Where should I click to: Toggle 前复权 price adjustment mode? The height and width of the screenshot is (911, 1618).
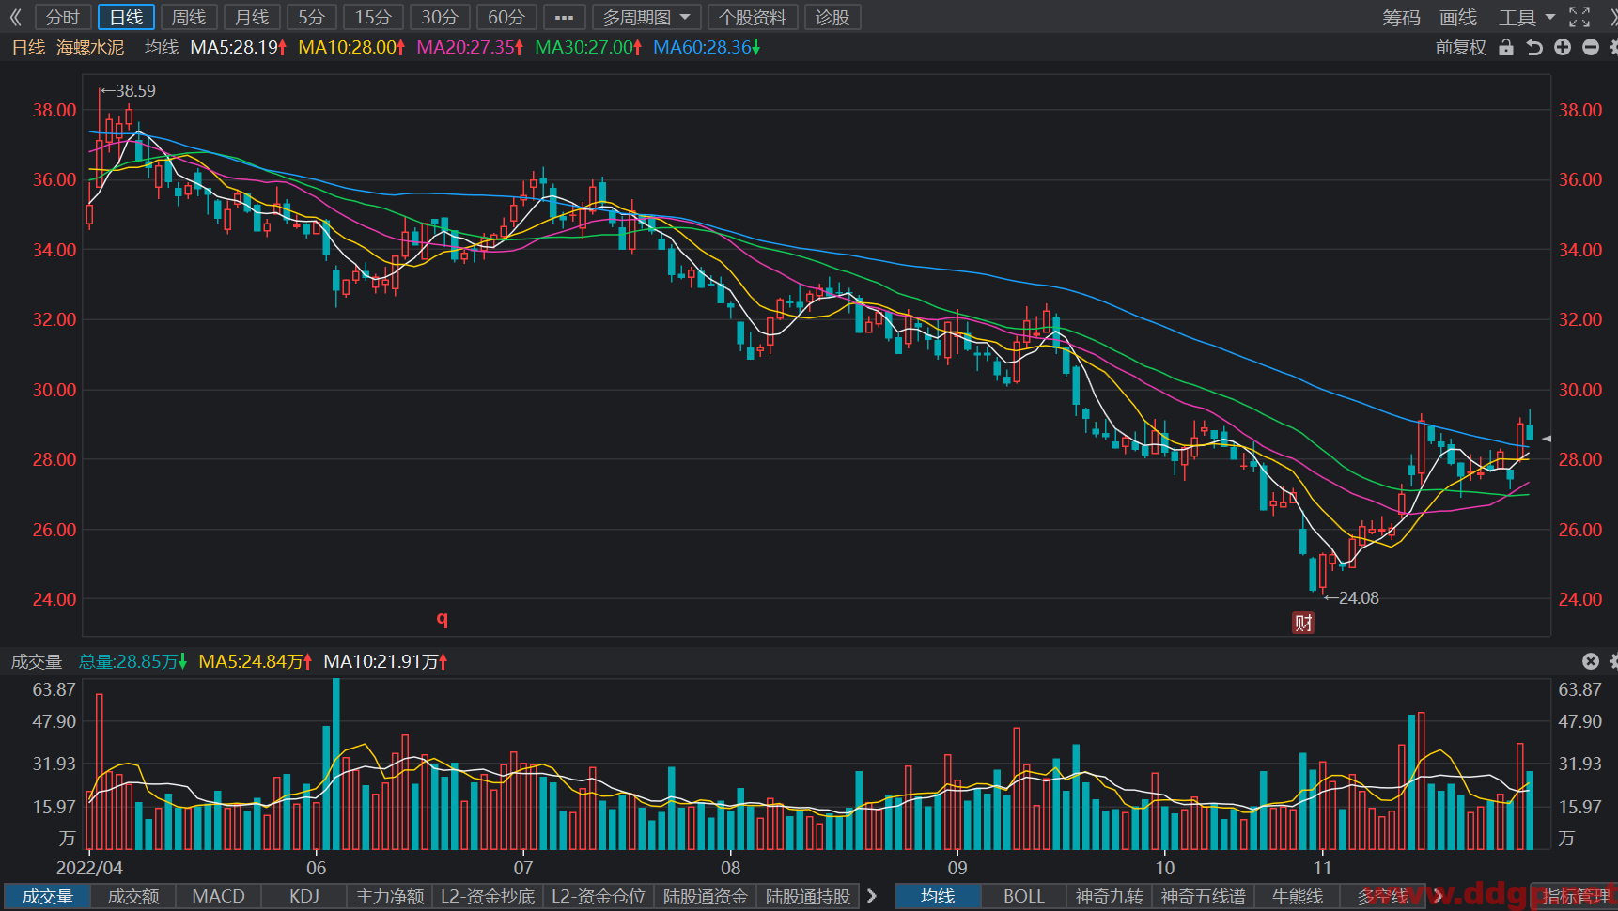pos(1461,47)
